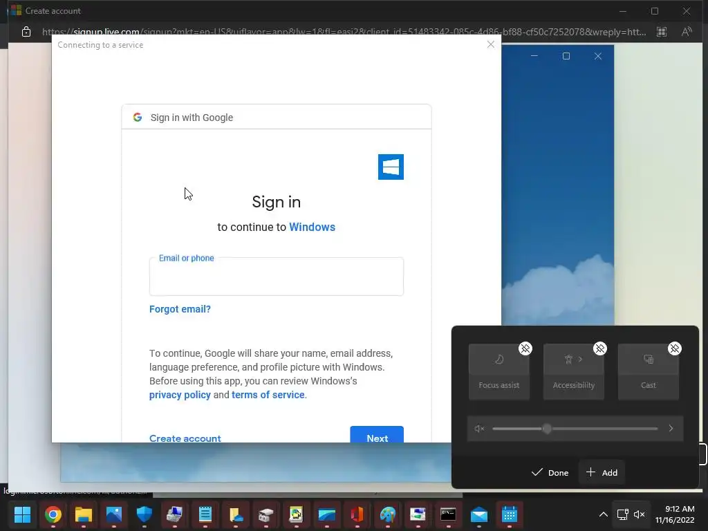Open File Explorer from the taskbar

(x=84, y=514)
